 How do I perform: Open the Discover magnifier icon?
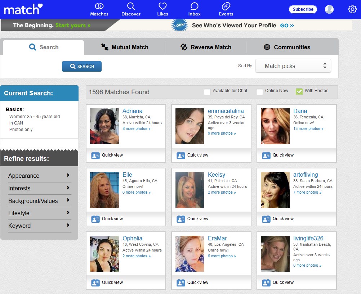coord(131,6)
